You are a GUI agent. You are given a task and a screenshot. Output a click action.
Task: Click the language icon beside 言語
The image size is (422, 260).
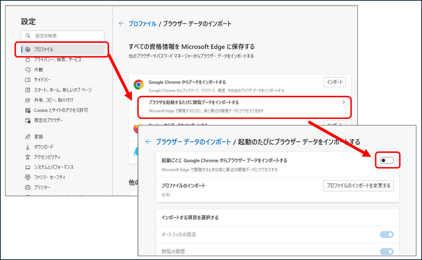point(28,136)
